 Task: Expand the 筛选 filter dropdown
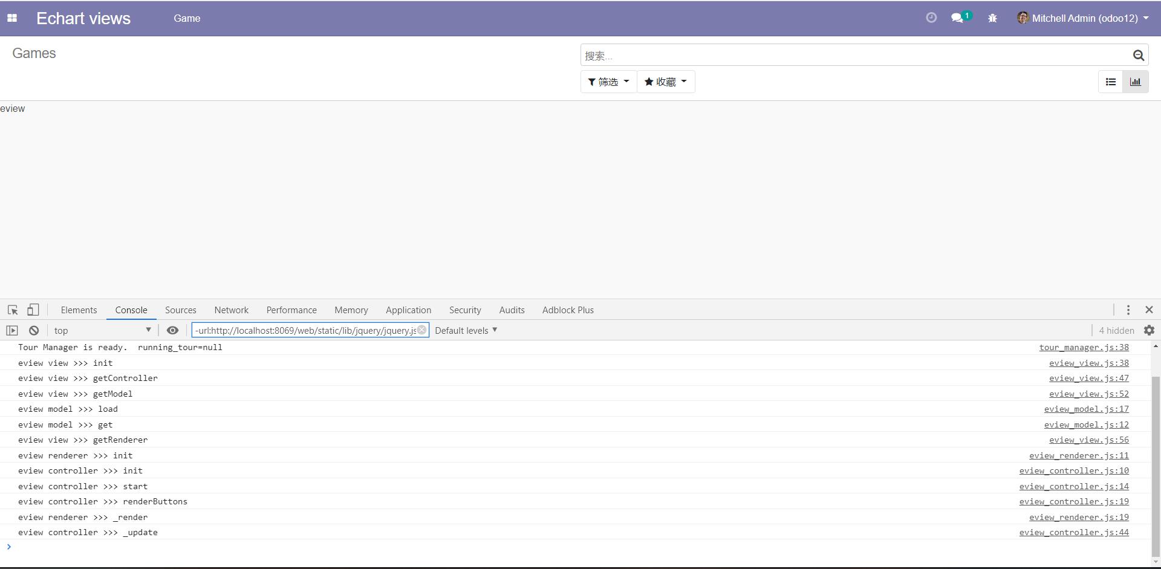pyautogui.click(x=608, y=82)
